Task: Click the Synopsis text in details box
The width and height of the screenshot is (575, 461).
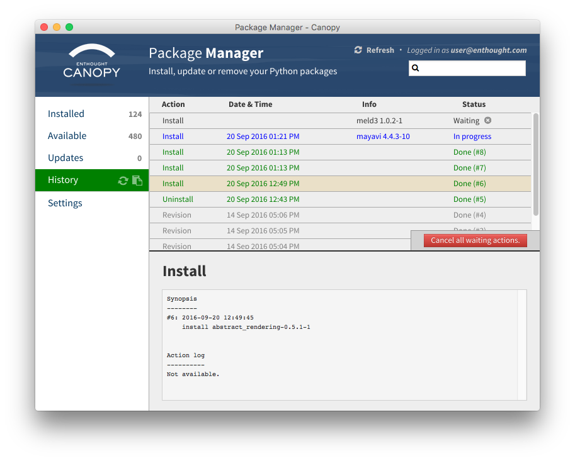Action: click(x=182, y=299)
